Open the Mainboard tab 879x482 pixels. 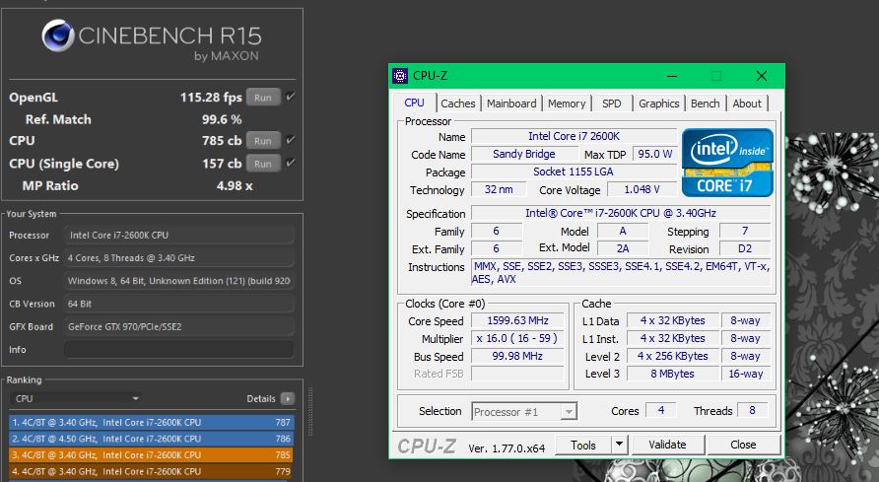(x=511, y=103)
